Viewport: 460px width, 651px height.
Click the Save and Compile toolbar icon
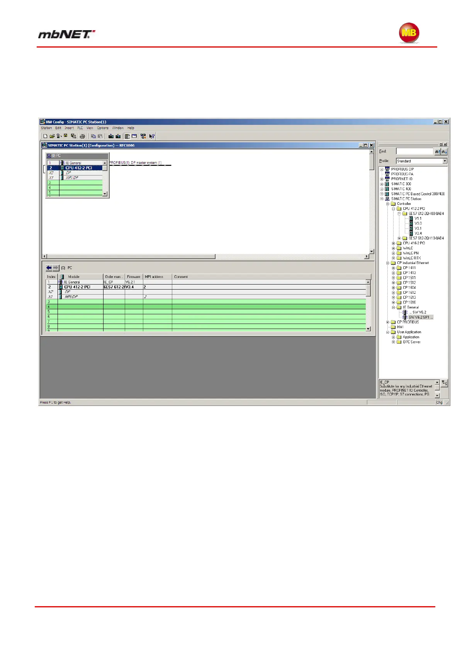(x=73, y=136)
